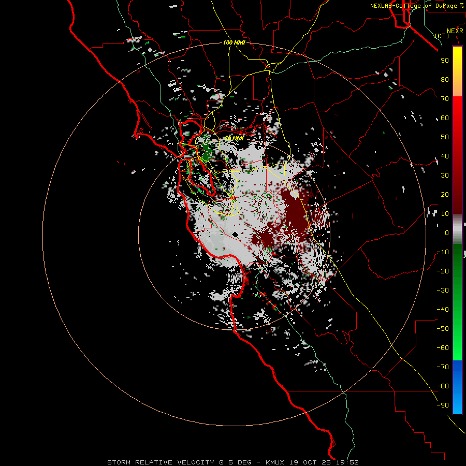Screen dimensions: 466x466
Task: Click the '20' value on the velocity scale
Action: (x=445, y=194)
